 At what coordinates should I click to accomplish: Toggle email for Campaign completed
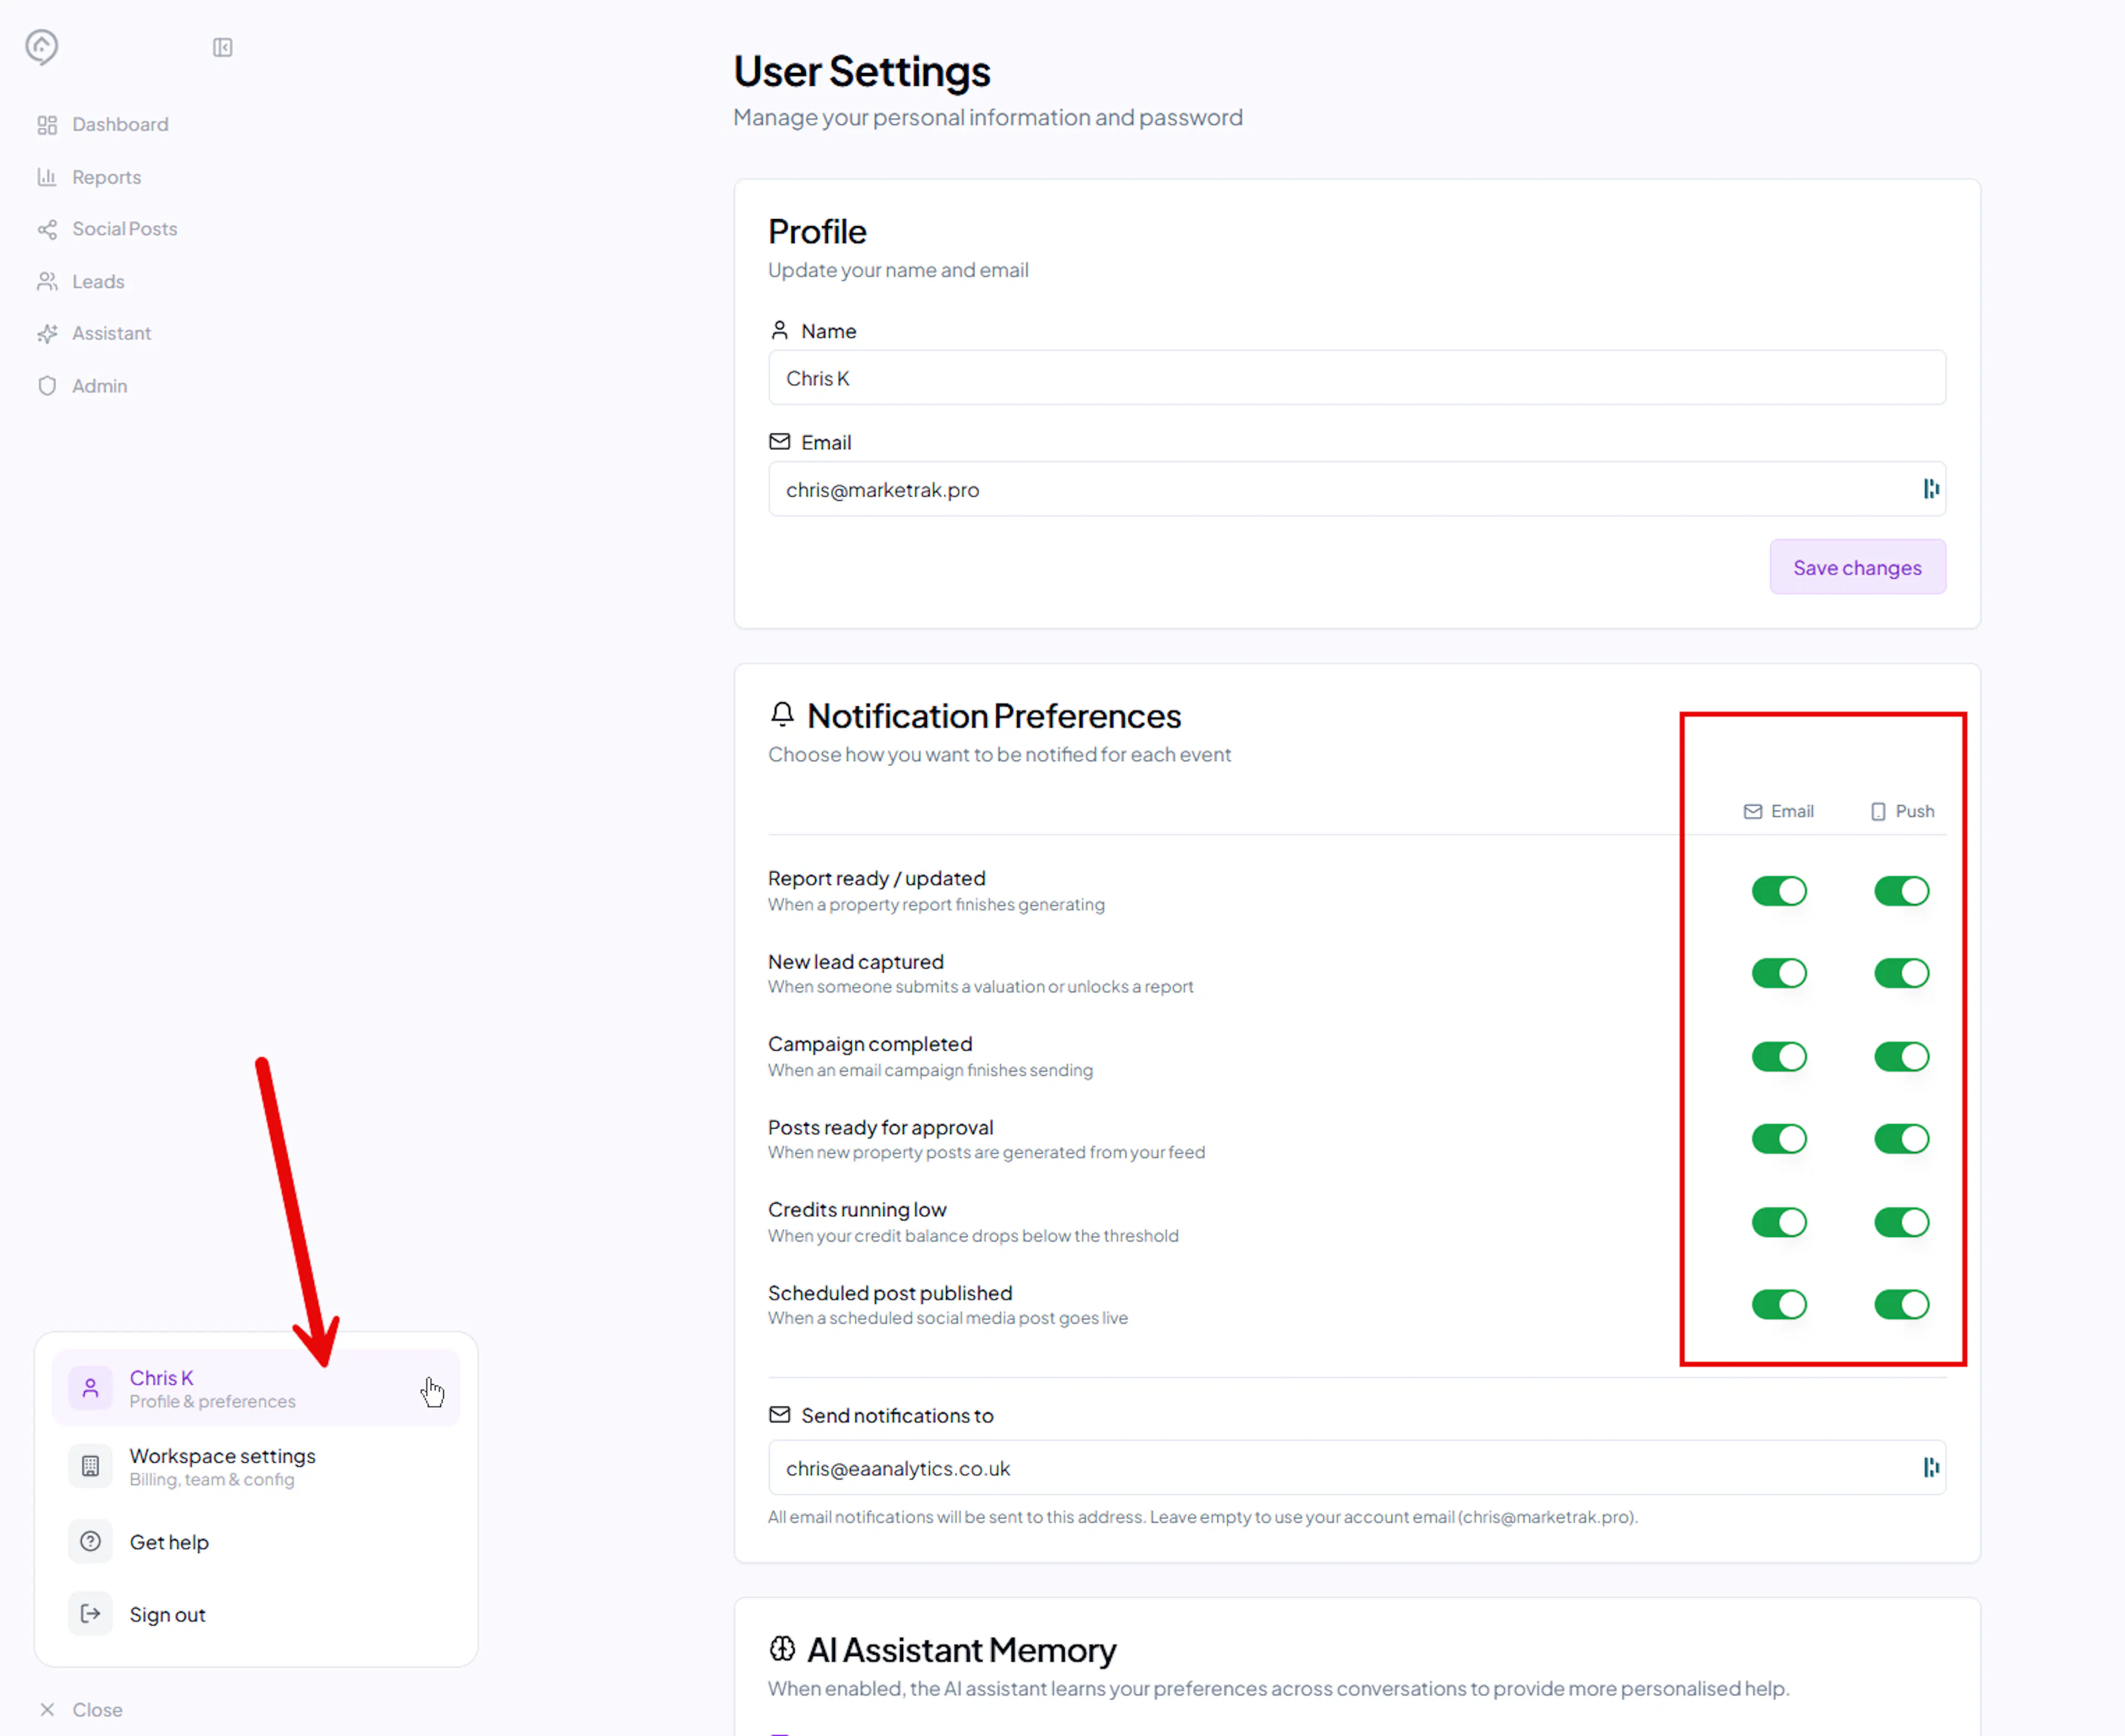[x=1778, y=1056]
